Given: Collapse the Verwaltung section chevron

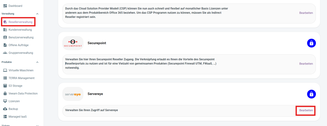Looking at the screenshot, I should (x=37, y=14).
